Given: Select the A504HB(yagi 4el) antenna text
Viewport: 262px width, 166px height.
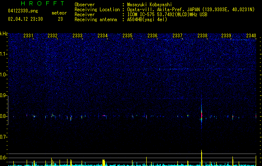Looking at the screenshot, I should point(147,20).
